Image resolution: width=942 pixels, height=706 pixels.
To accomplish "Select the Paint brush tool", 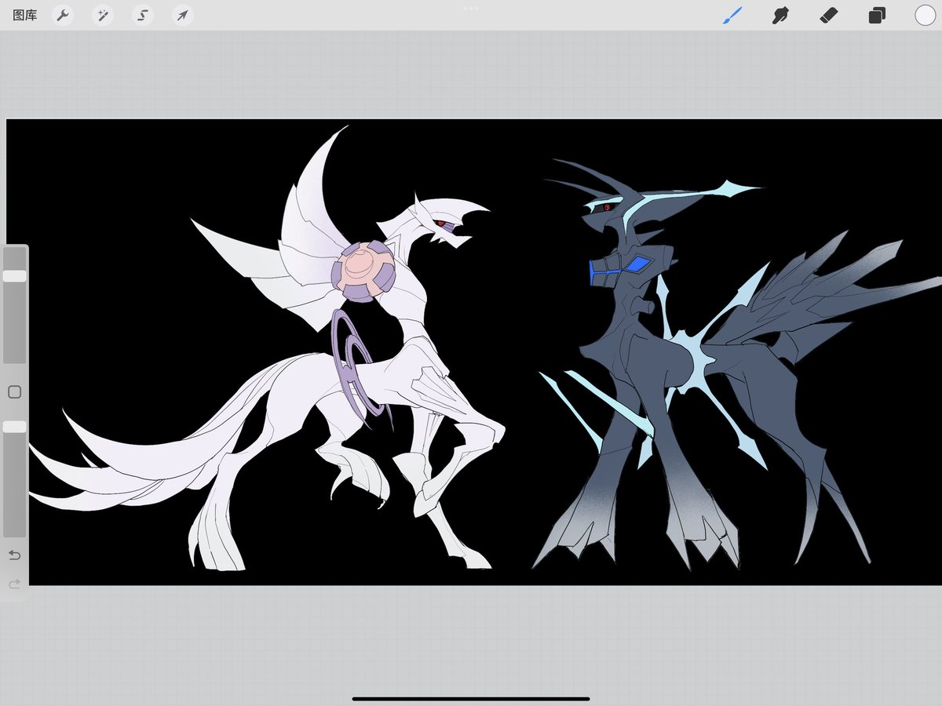I will [x=732, y=15].
